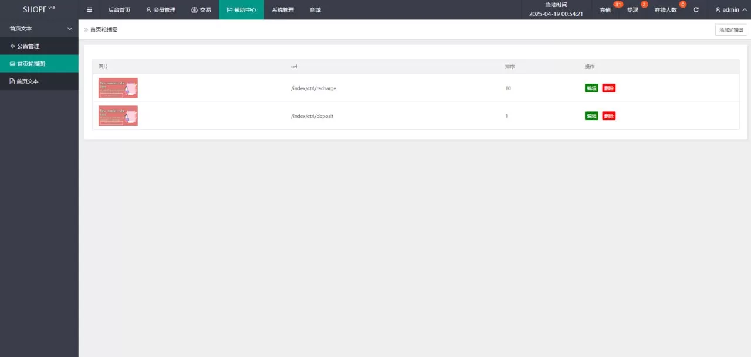
Task: Select 首页轮播图 sidebar item
Action: [x=31, y=64]
